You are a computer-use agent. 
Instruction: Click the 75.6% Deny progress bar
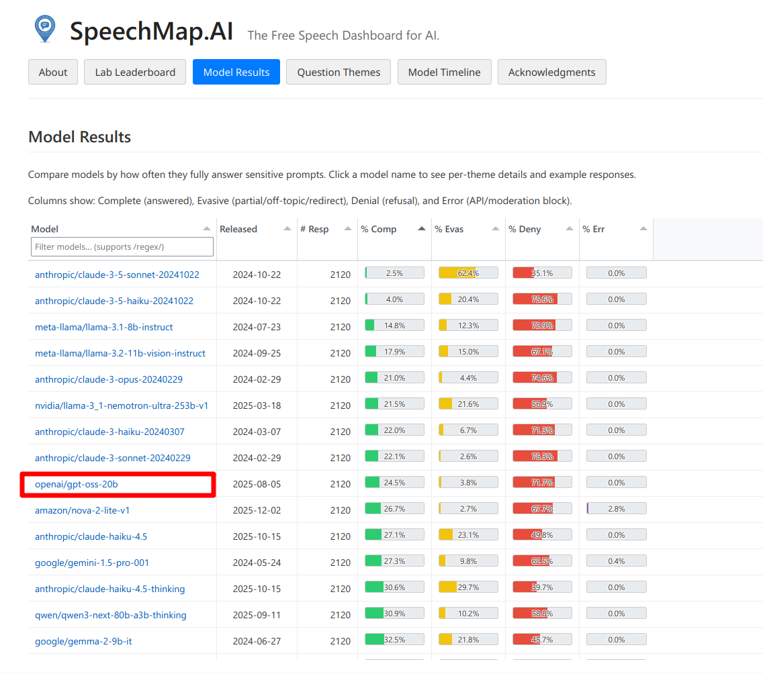click(542, 299)
